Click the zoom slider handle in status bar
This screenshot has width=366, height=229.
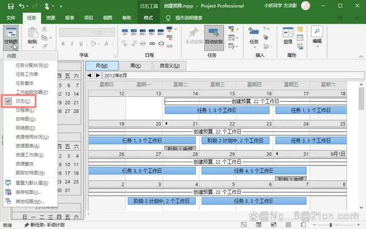(330, 225)
